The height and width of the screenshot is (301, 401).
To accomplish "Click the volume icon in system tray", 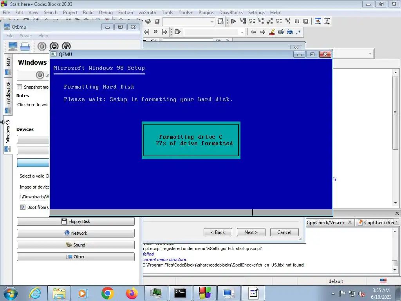I will [361, 294].
